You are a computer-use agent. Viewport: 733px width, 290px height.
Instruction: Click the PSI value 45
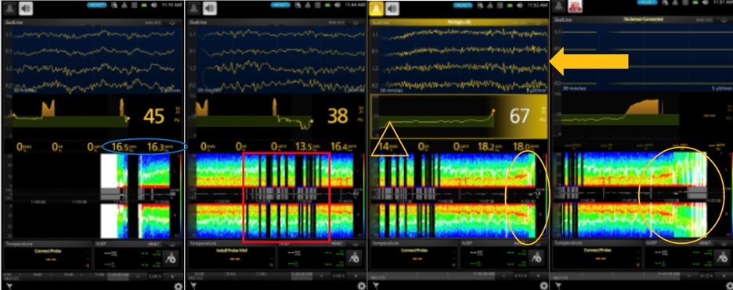153,116
